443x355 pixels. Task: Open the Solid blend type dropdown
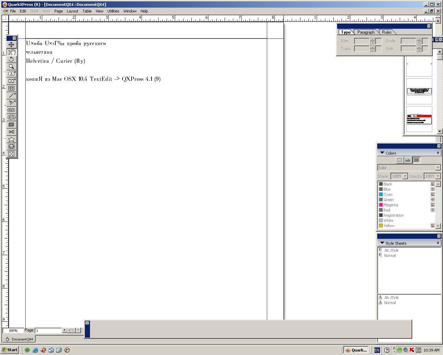[x=438, y=168]
